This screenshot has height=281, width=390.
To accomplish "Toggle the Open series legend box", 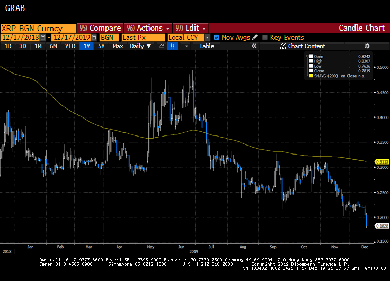I will pyautogui.click(x=311, y=56).
